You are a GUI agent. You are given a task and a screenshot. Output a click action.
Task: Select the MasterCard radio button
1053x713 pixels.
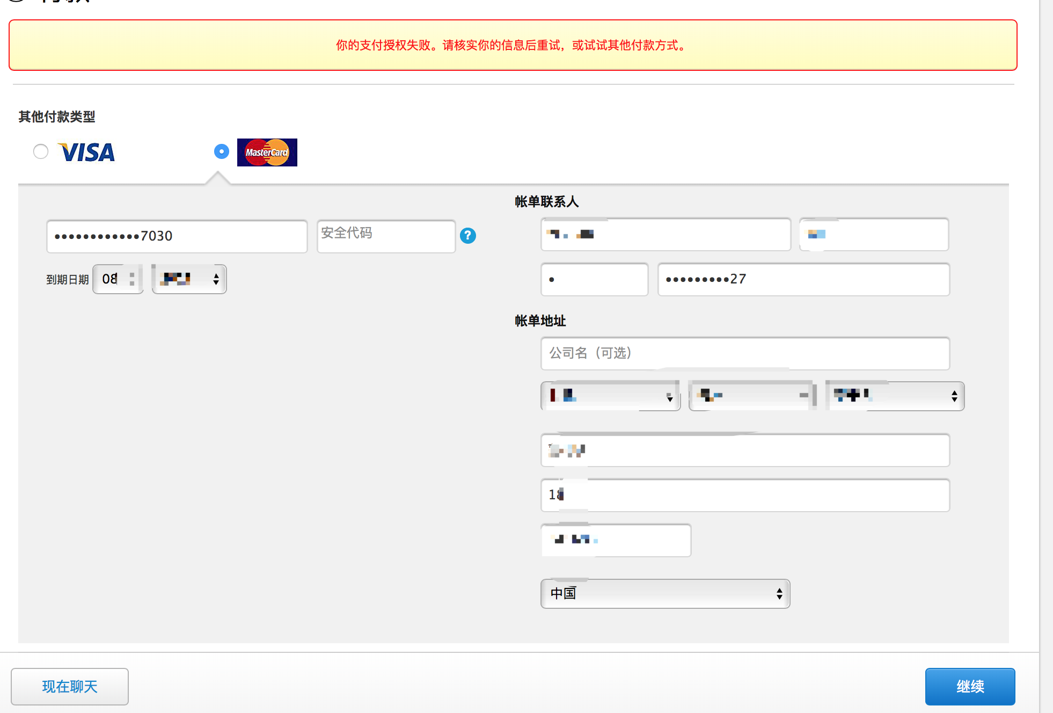tap(220, 151)
